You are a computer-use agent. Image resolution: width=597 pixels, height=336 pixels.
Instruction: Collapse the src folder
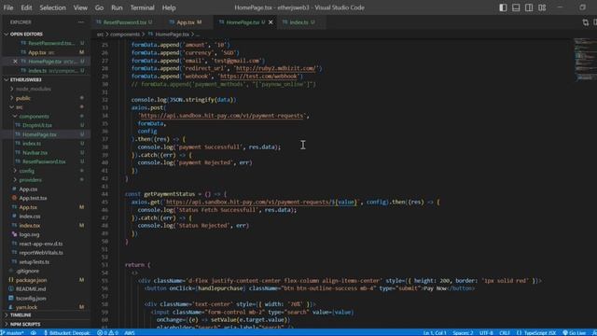(19, 107)
